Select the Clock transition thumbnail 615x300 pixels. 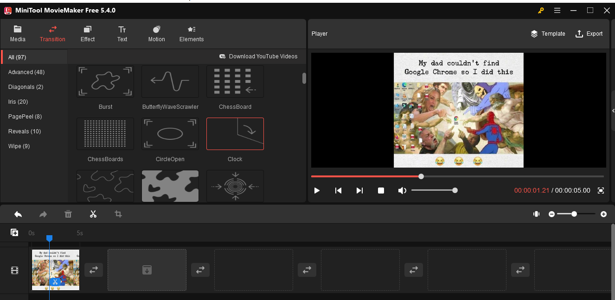pyautogui.click(x=235, y=134)
